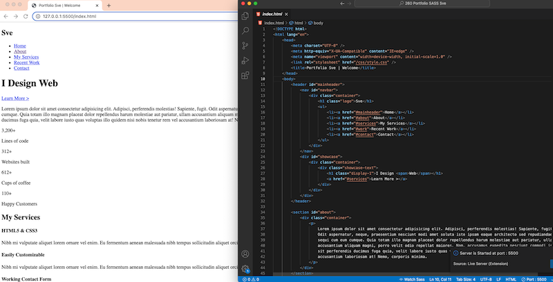Click the My Services link in the nav list
Screen dimensions: 553x282
(x=26, y=57)
